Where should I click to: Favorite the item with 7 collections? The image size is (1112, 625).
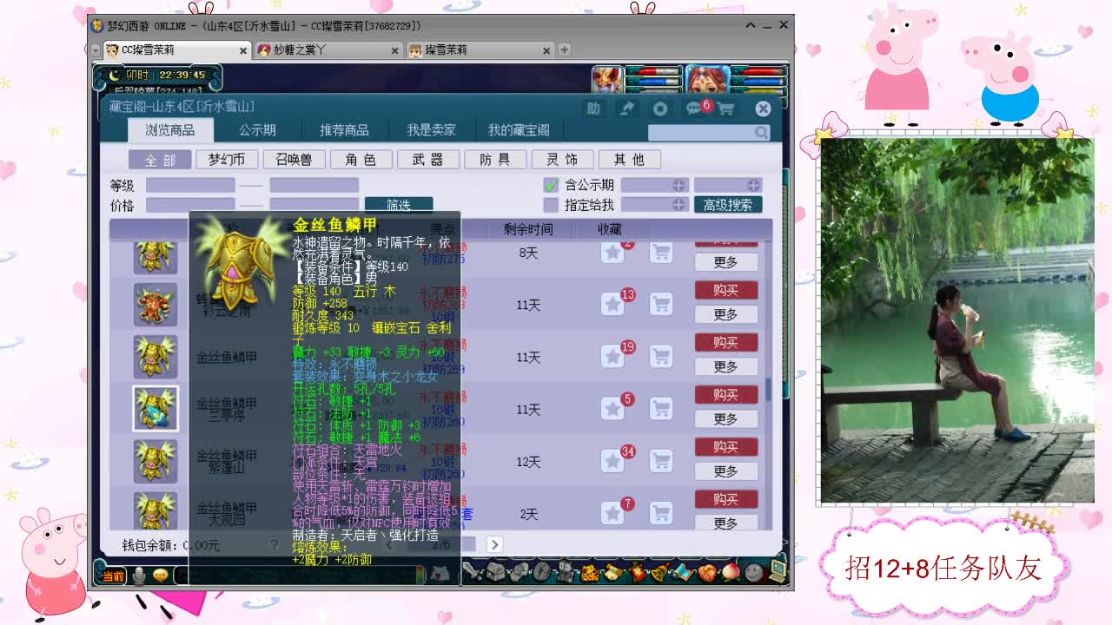coord(613,513)
